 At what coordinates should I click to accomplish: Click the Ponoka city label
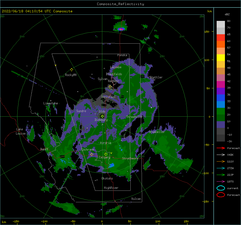(122, 55)
